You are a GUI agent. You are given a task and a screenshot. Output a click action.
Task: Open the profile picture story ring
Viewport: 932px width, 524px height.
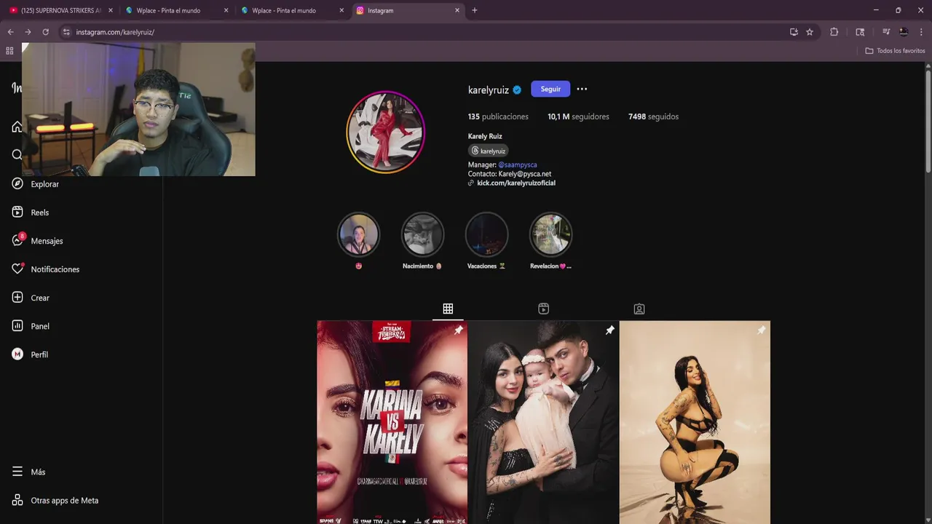click(x=385, y=132)
